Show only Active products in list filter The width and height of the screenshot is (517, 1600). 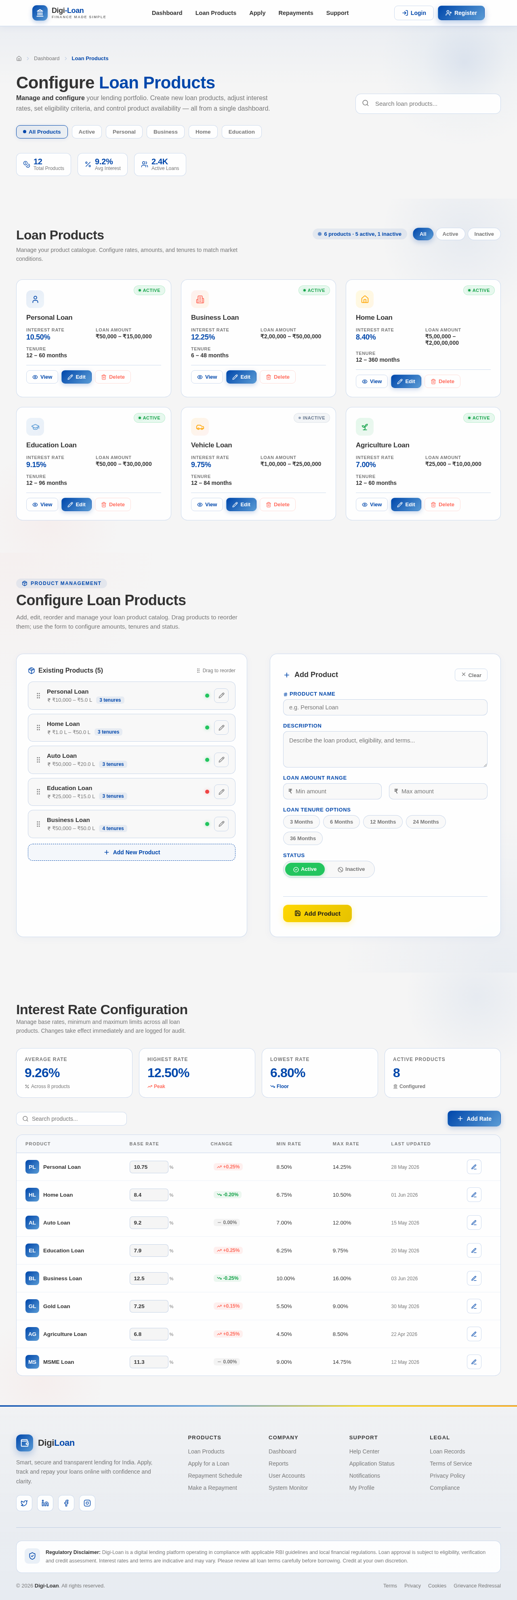[450, 234]
